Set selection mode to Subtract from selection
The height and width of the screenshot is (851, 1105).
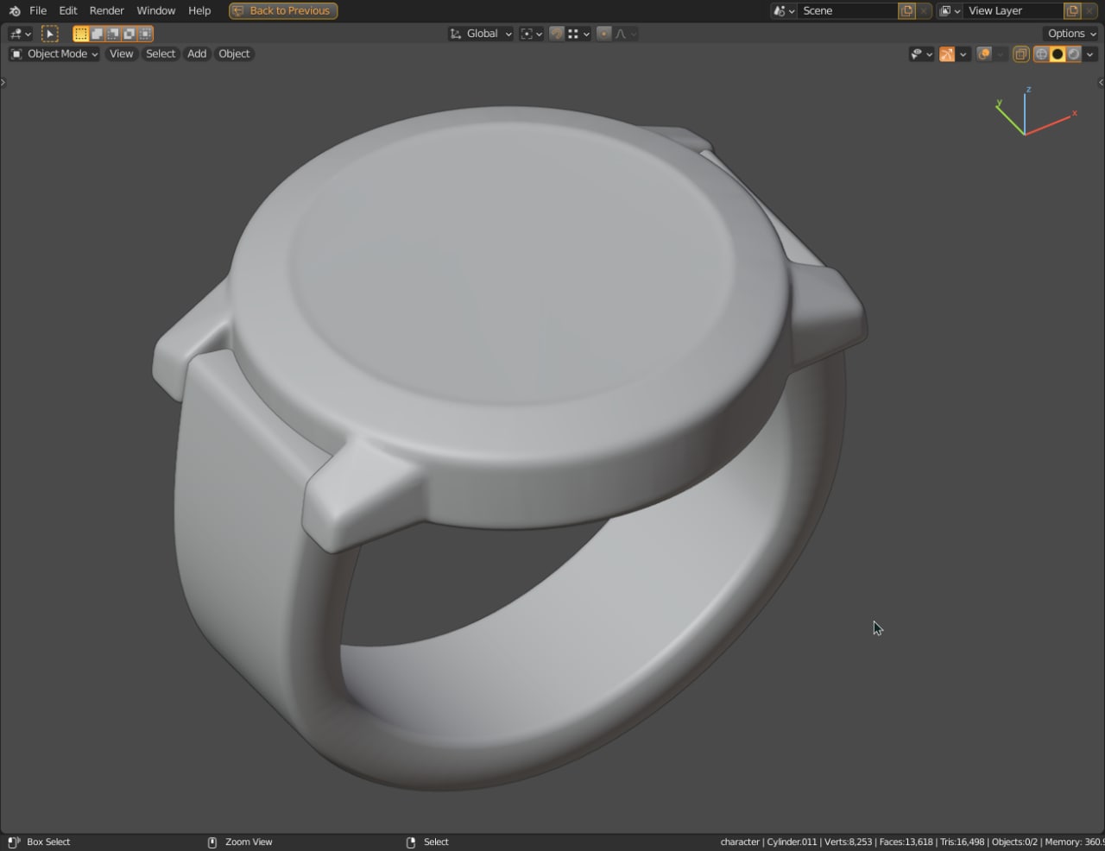coord(113,34)
